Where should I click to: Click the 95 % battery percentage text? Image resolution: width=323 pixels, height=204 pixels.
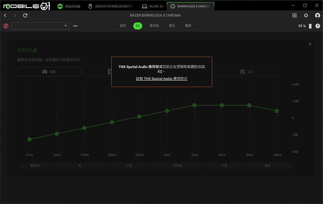pos(302,26)
